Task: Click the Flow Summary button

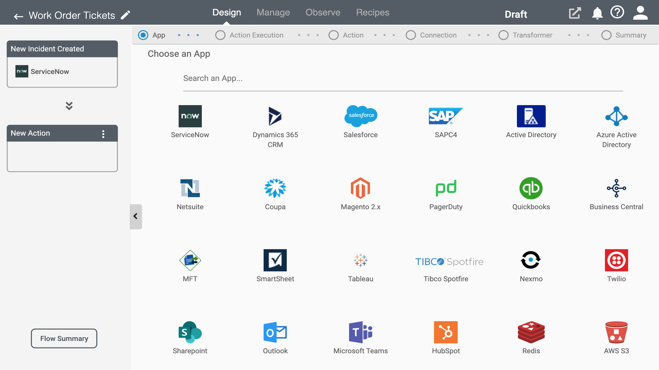Action: pyautogui.click(x=64, y=338)
